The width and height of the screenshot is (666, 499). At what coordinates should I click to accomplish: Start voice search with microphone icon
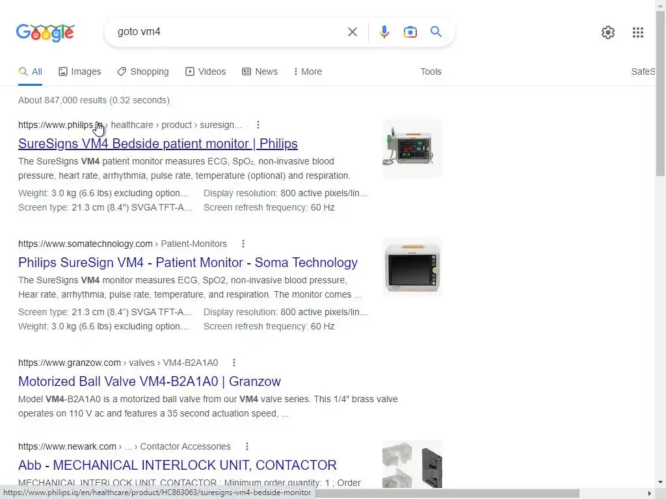(x=384, y=32)
